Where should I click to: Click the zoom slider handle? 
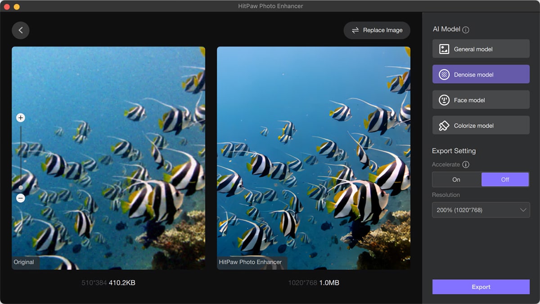tap(21, 188)
